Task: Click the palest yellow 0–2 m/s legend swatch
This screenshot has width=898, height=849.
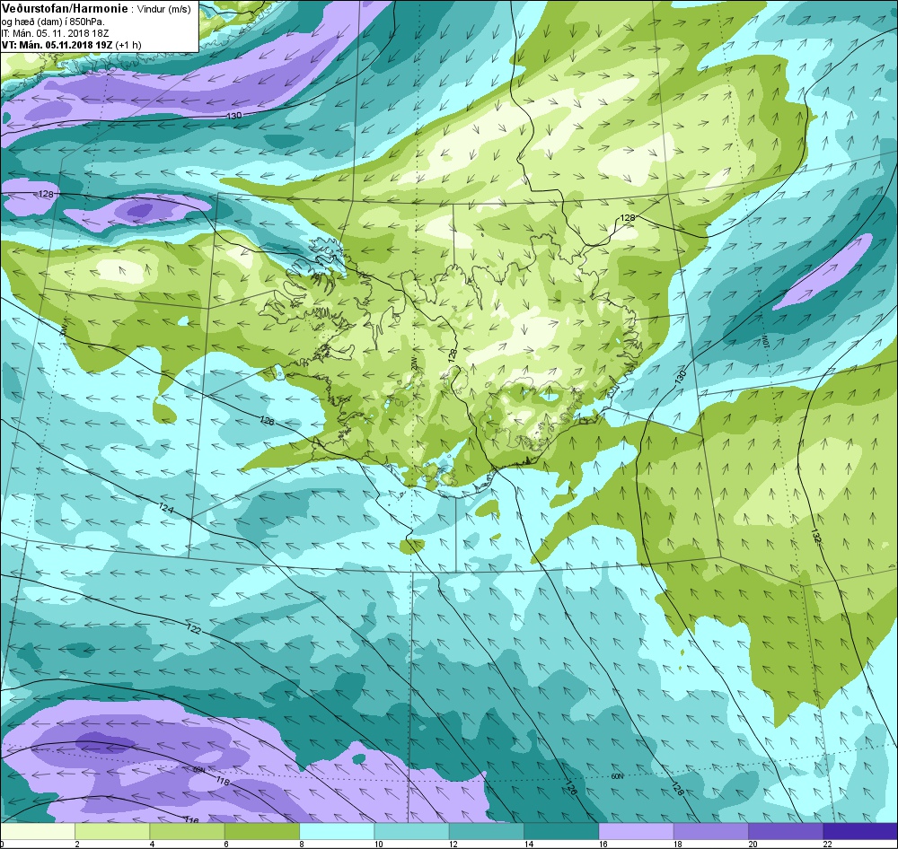Action: click(x=38, y=831)
